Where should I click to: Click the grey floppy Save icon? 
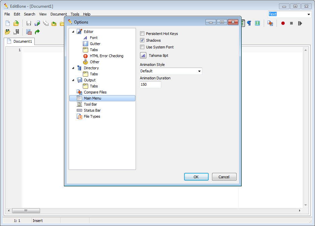[29, 23]
